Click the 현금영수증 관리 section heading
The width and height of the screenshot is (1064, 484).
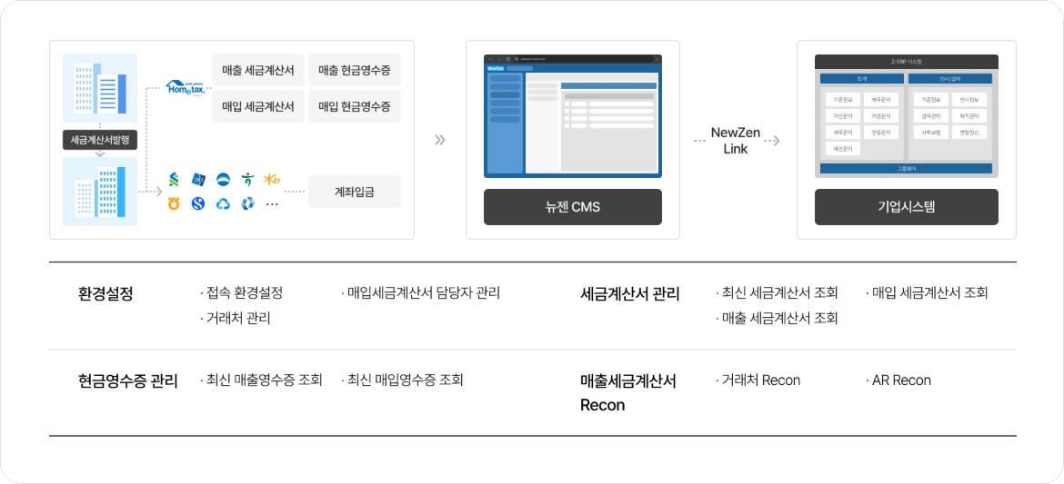click(x=128, y=380)
